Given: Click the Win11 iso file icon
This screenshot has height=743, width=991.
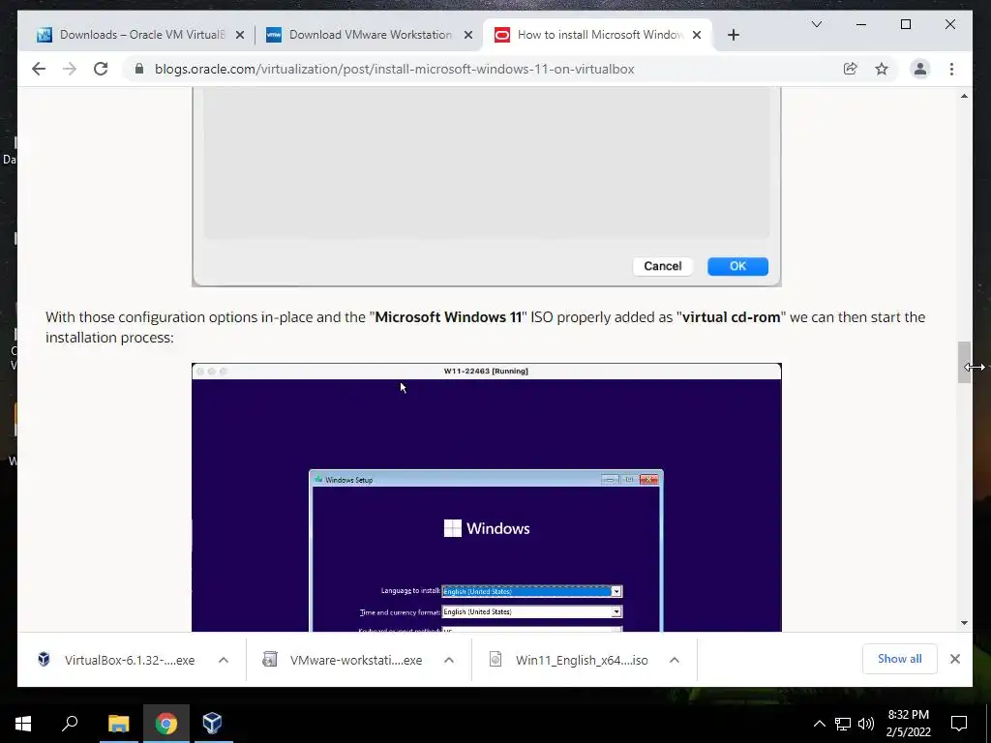Looking at the screenshot, I should click(x=495, y=659).
